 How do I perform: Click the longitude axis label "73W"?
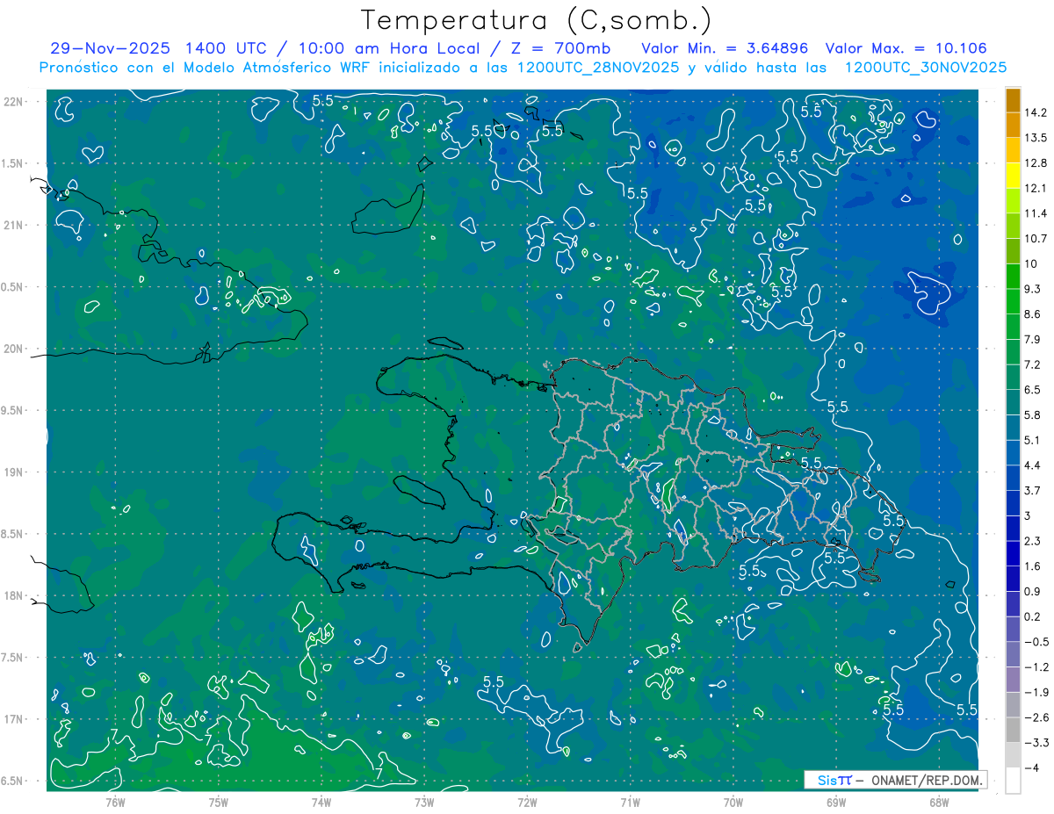424,802
